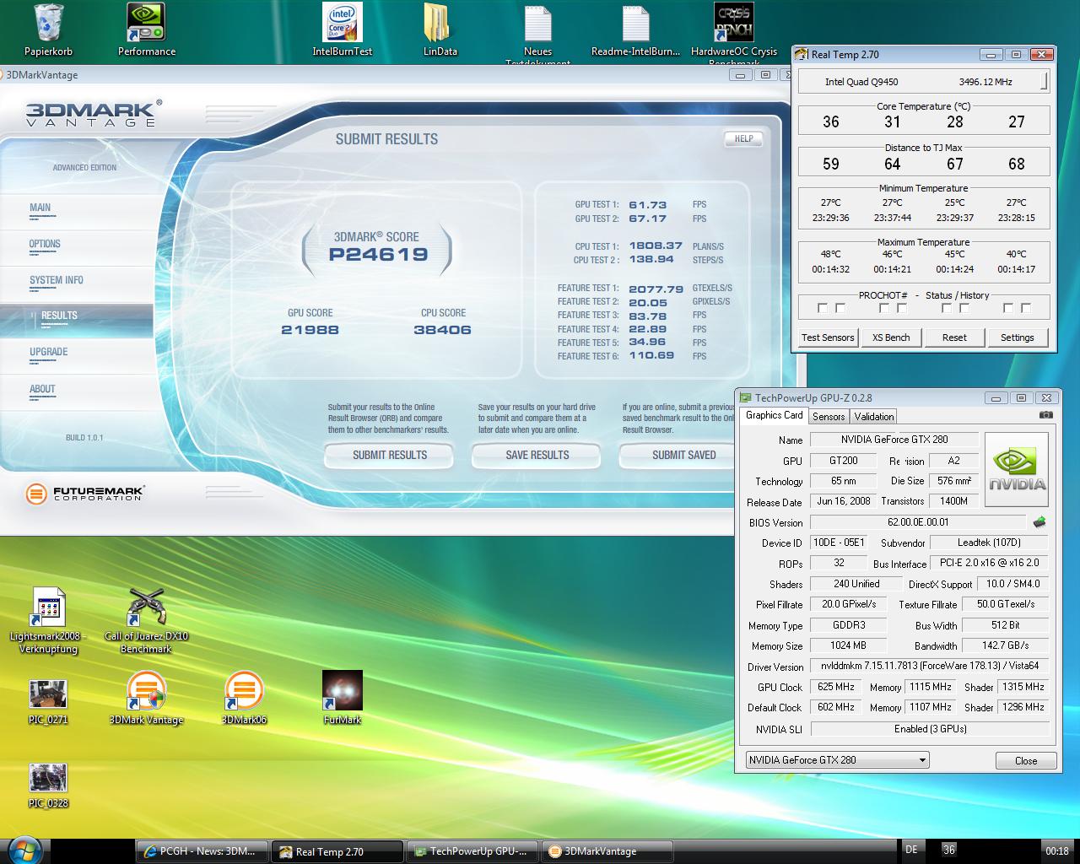Viewport: 1080px width, 864px height.
Task: Open PIC_0271 image file
Action: (48, 702)
